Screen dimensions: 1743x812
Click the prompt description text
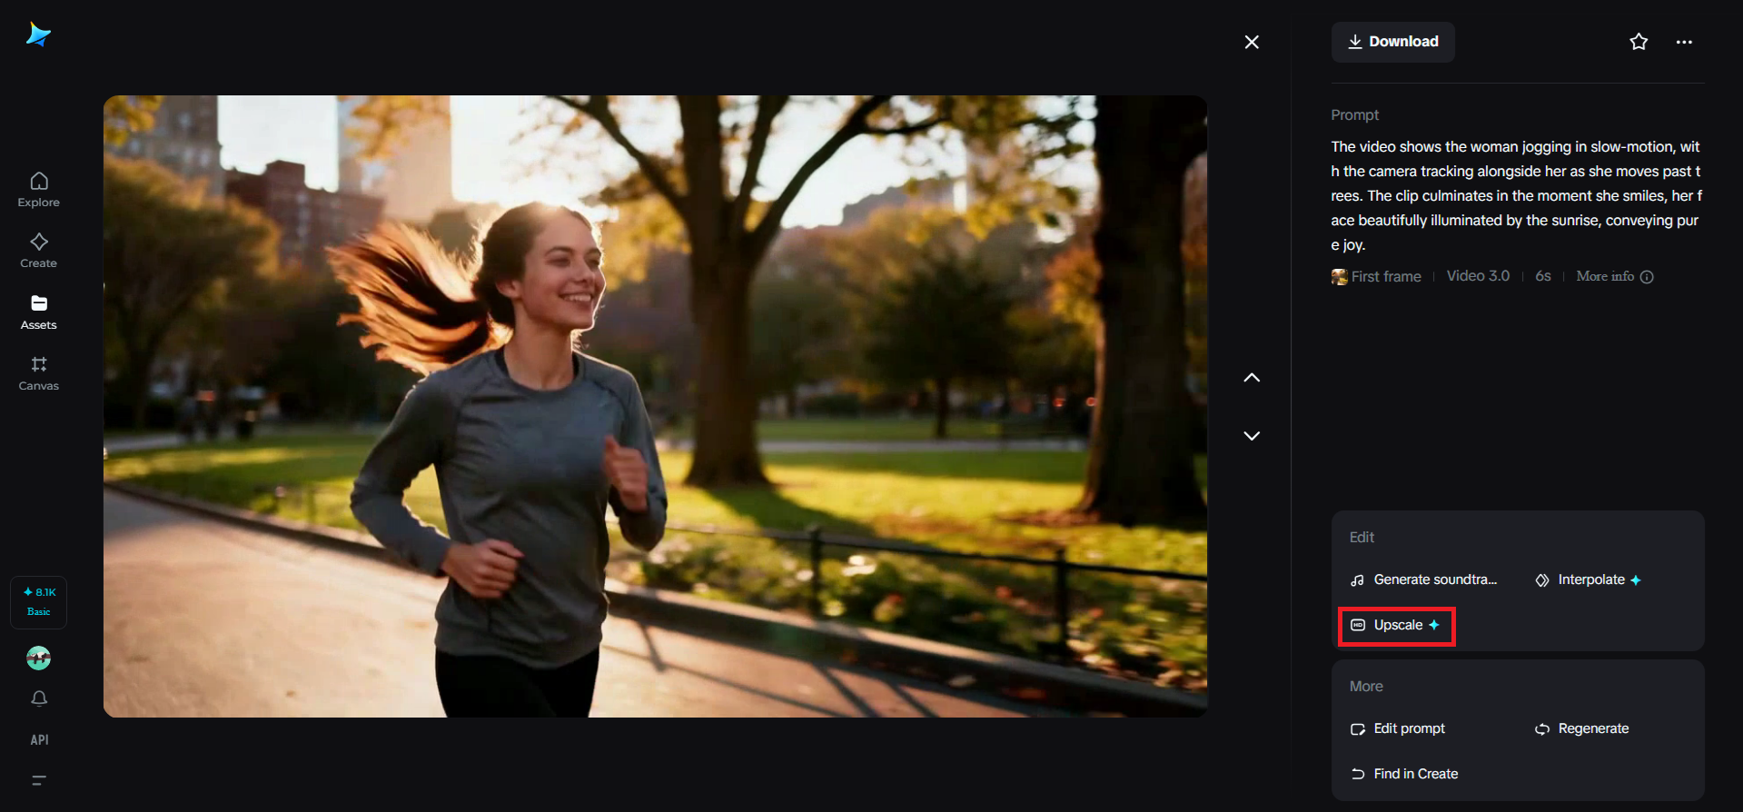(1516, 196)
